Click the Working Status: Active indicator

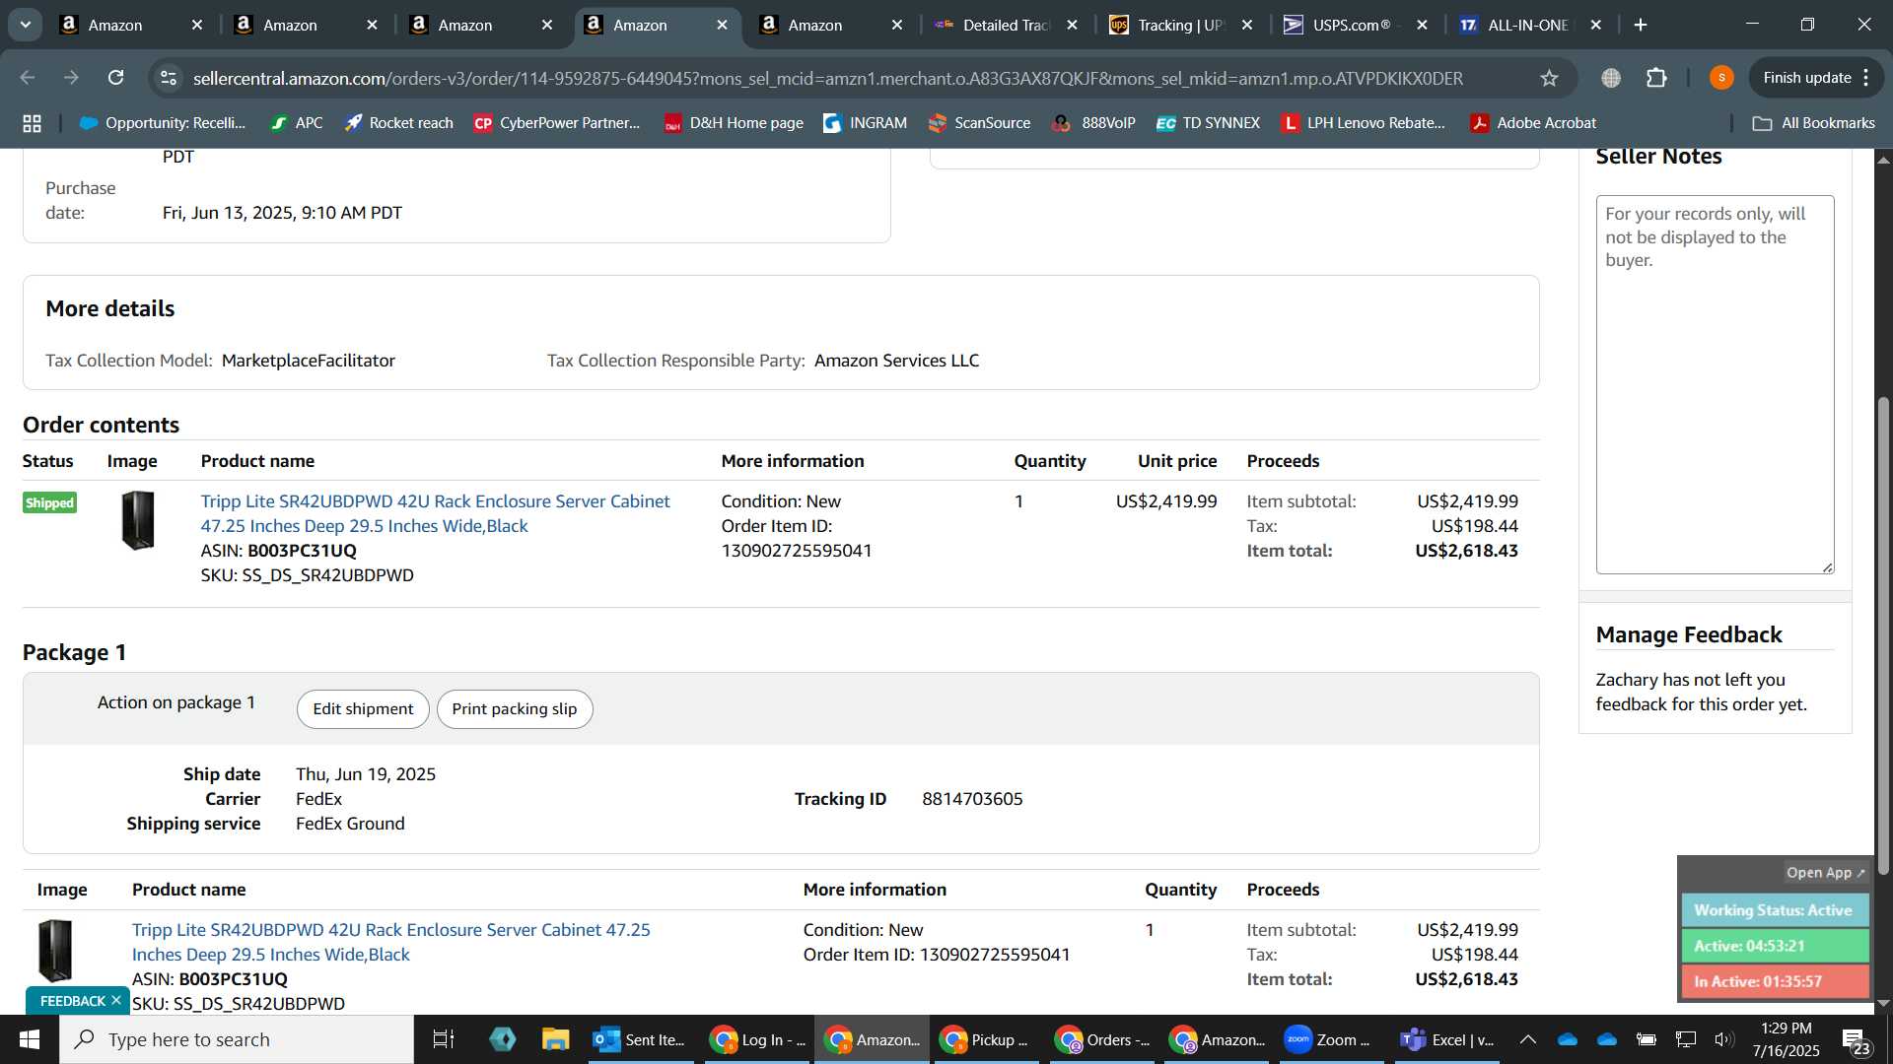pyautogui.click(x=1775, y=910)
